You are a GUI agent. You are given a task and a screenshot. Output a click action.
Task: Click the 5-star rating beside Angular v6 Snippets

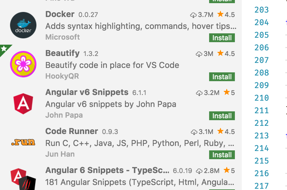[x=228, y=92]
